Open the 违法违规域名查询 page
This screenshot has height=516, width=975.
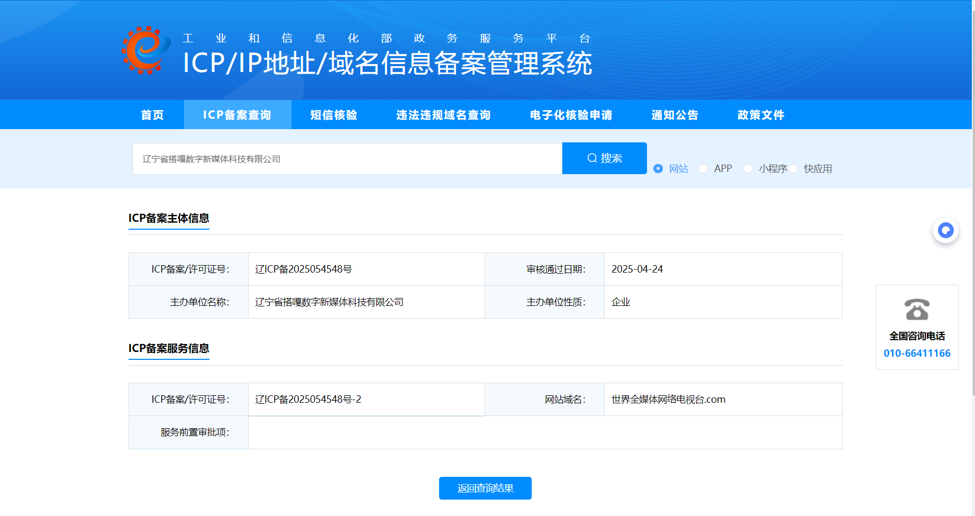click(x=443, y=115)
